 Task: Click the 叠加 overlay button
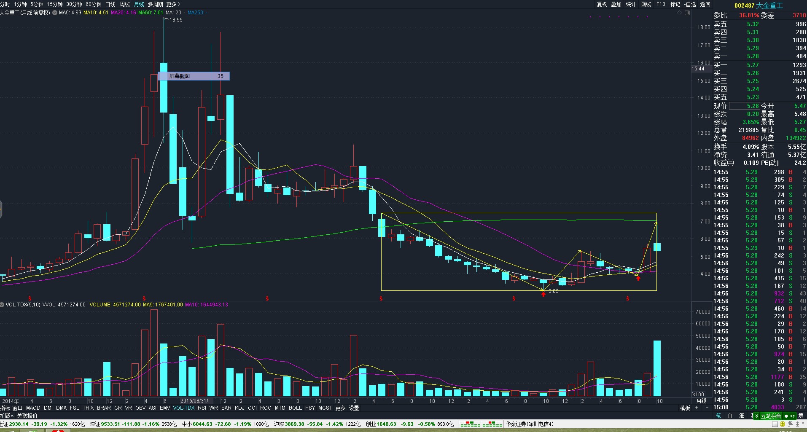coord(616,4)
